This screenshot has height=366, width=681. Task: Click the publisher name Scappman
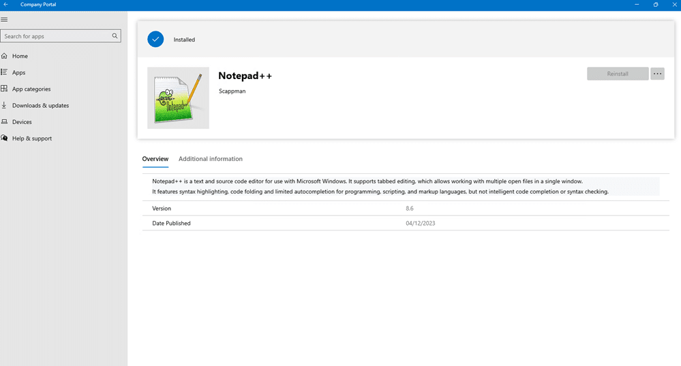point(232,91)
